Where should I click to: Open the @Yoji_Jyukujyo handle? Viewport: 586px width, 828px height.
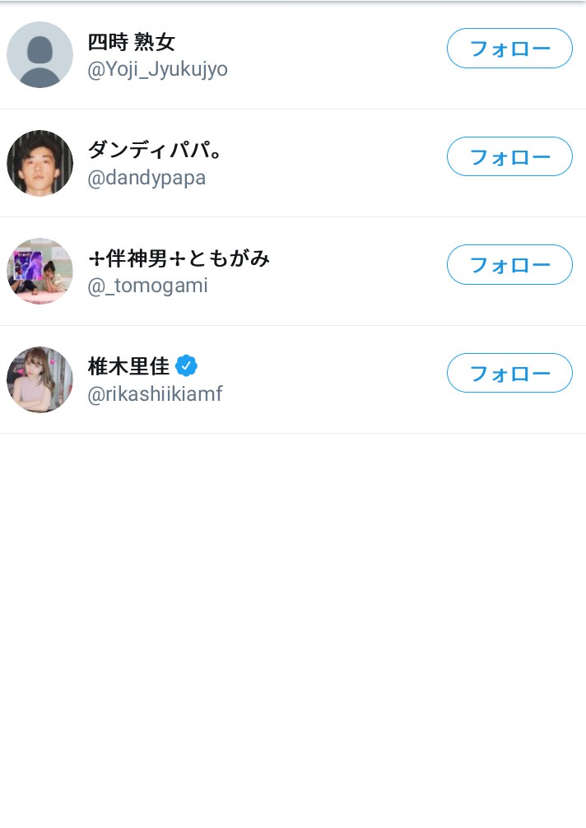[x=157, y=70]
